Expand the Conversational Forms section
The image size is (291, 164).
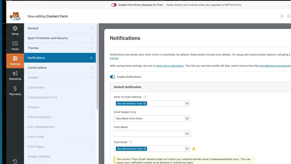tap(60, 97)
